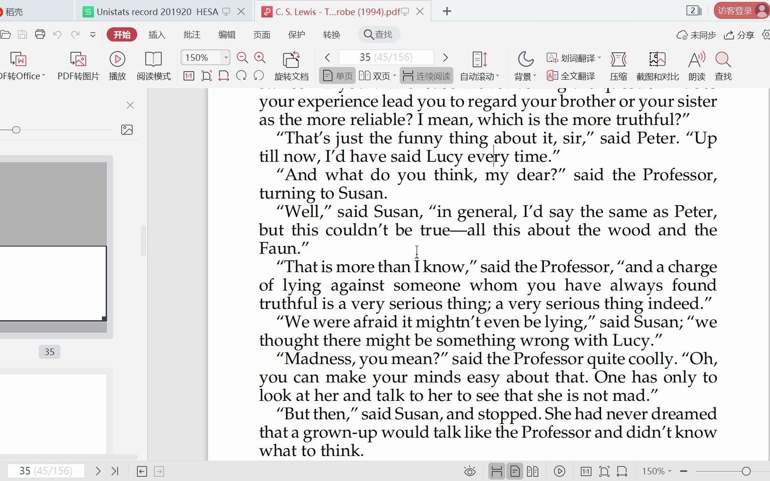Close the thumbnail side panel

130,105
